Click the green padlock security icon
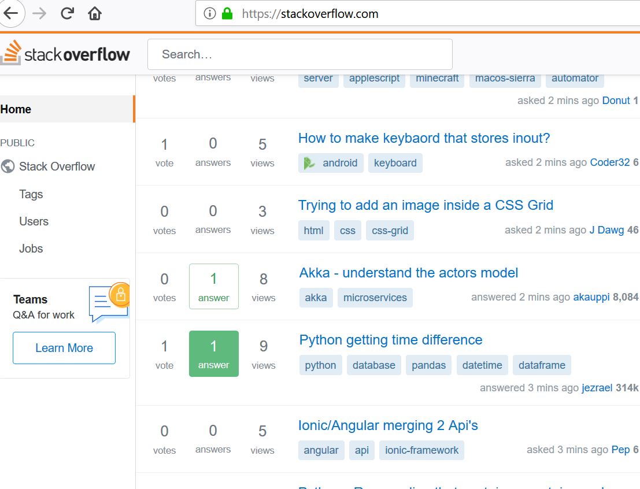The height and width of the screenshot is (489, 640). tap(227, 14)
